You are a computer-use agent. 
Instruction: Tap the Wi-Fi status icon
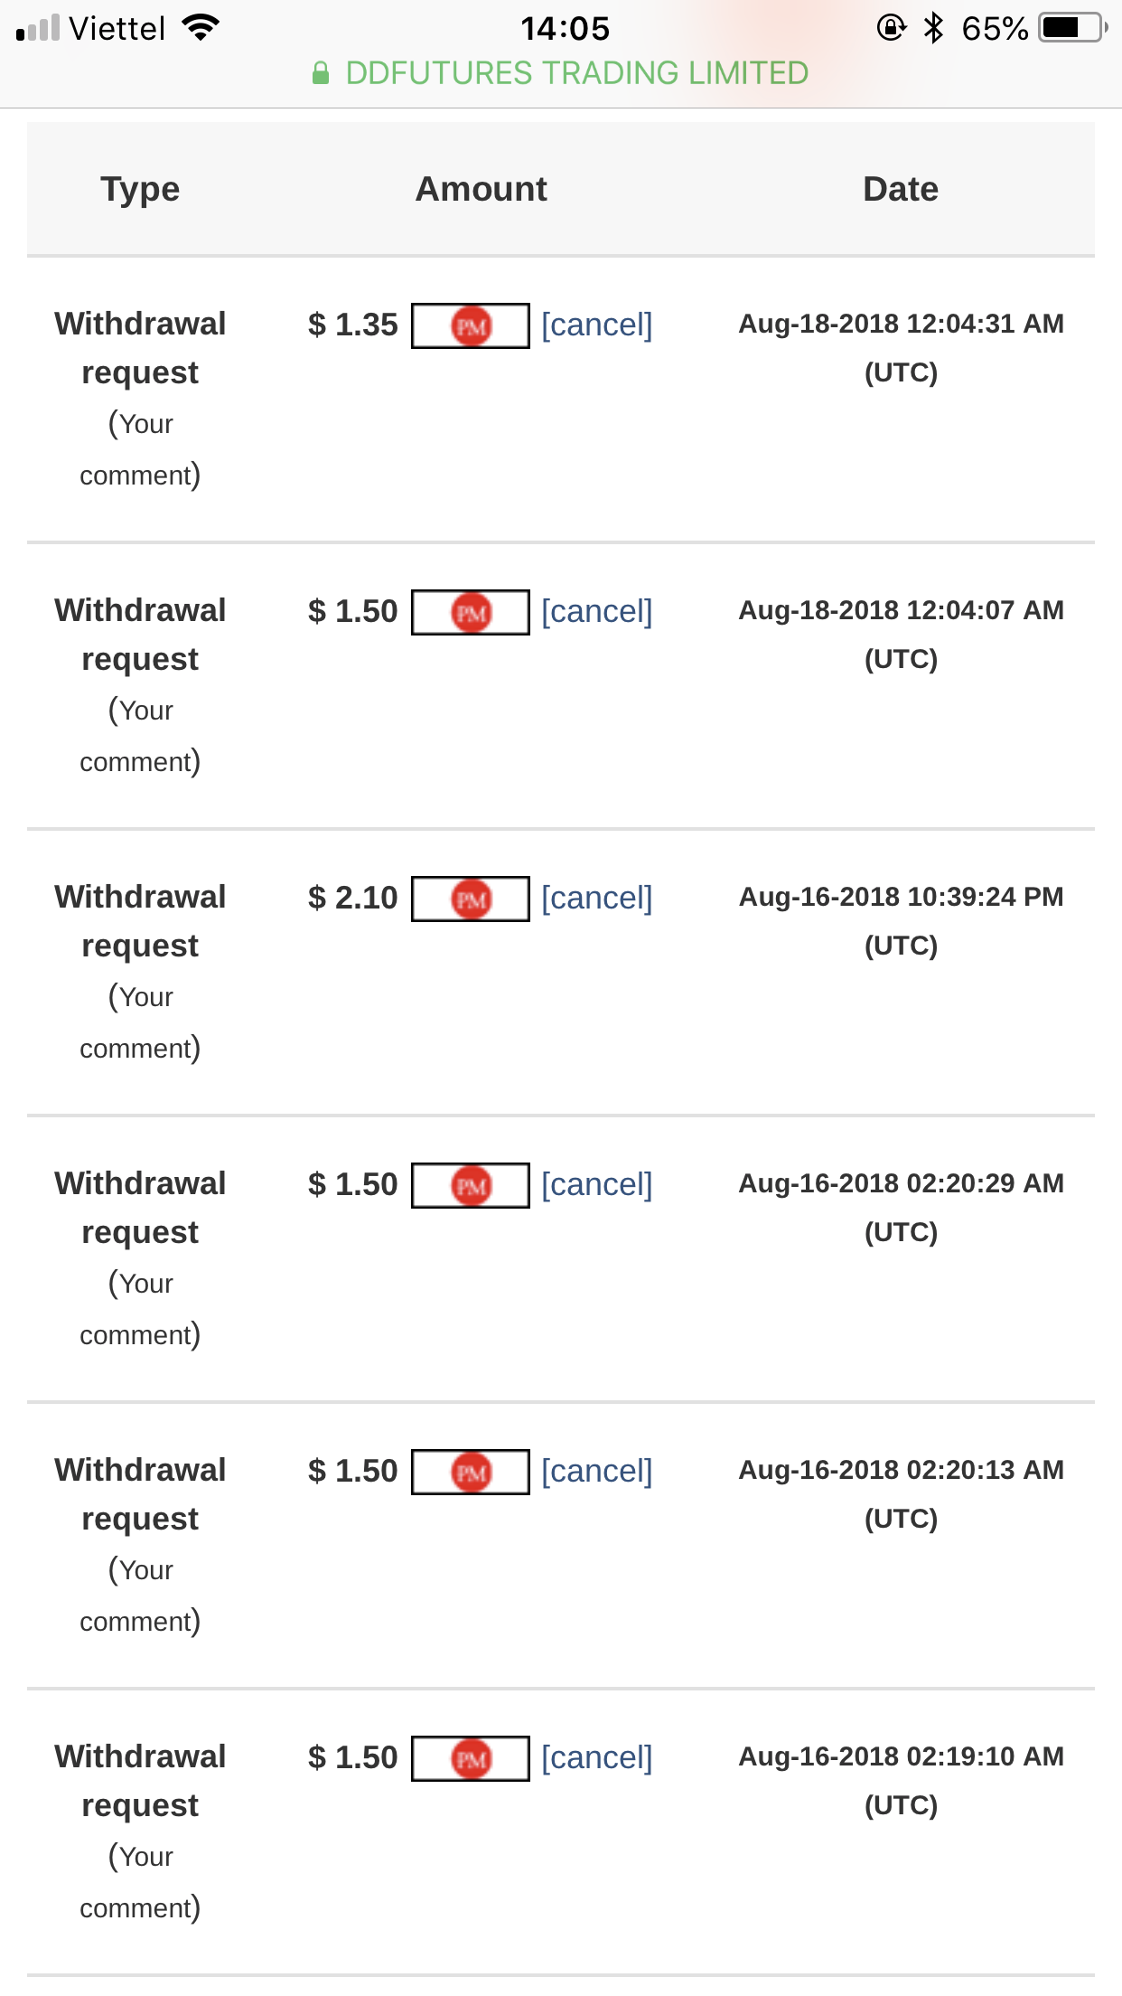pyautogui.click(x=201, y=28)
